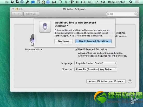The width and height of the screenshot is (143, 107).
Task: Confirm with Use Enhanced Dictation button
Action: click(x=93, y=41)
